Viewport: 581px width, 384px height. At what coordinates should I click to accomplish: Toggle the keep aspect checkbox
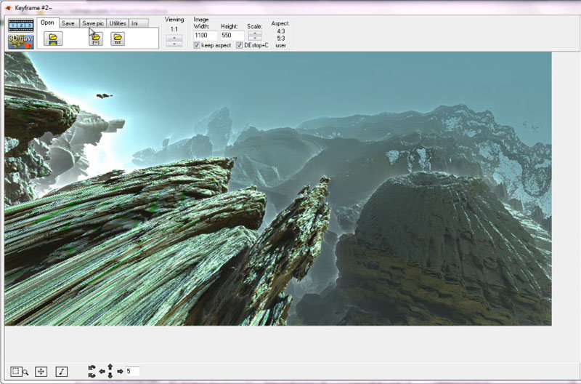198,45
